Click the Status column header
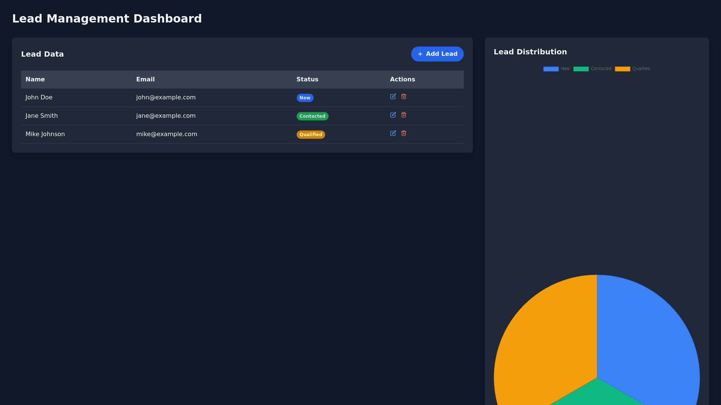 [307, 79]
